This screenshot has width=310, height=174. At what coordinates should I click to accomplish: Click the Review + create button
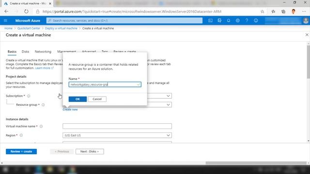(21, 151)
